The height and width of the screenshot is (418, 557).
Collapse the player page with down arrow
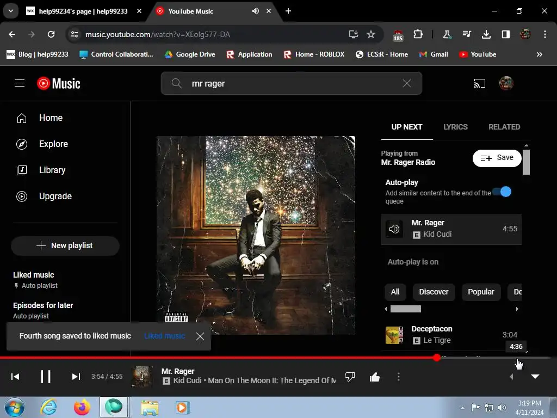(535, 377)
